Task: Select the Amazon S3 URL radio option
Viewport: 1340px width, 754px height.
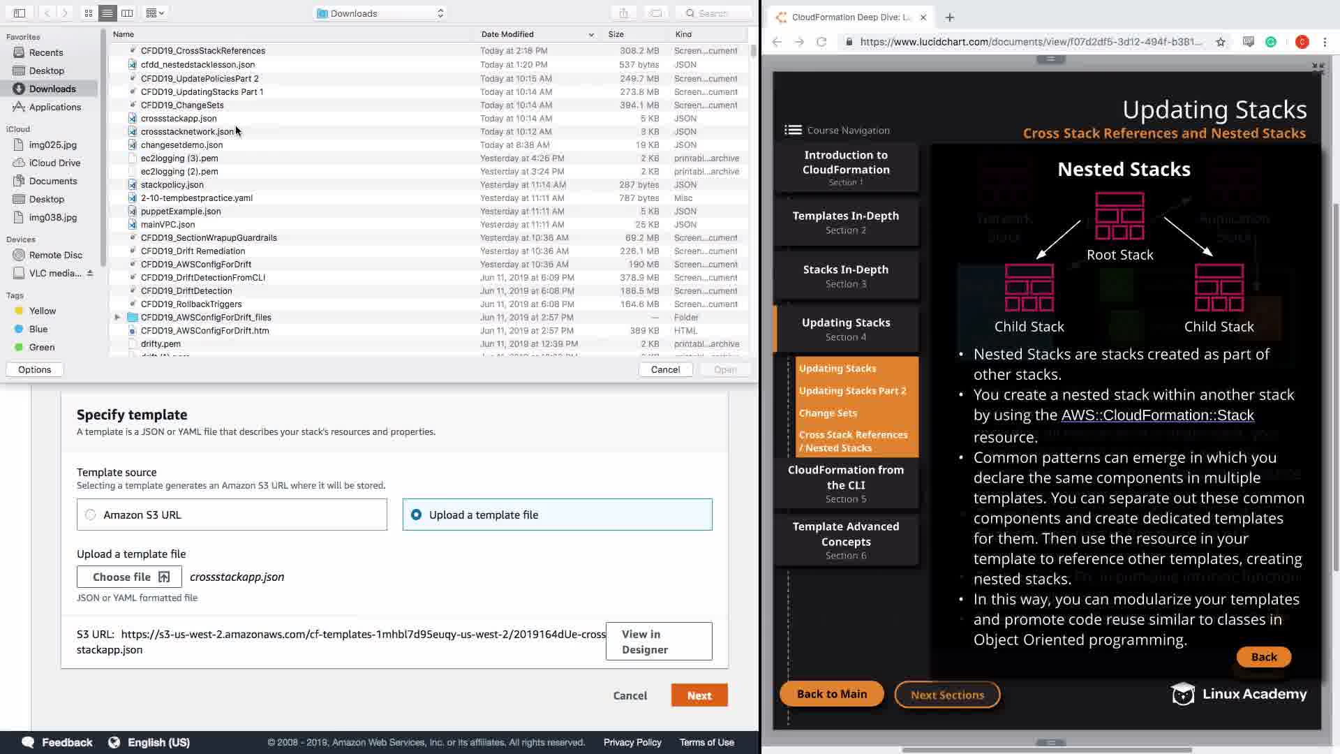Action: (91, 515)
